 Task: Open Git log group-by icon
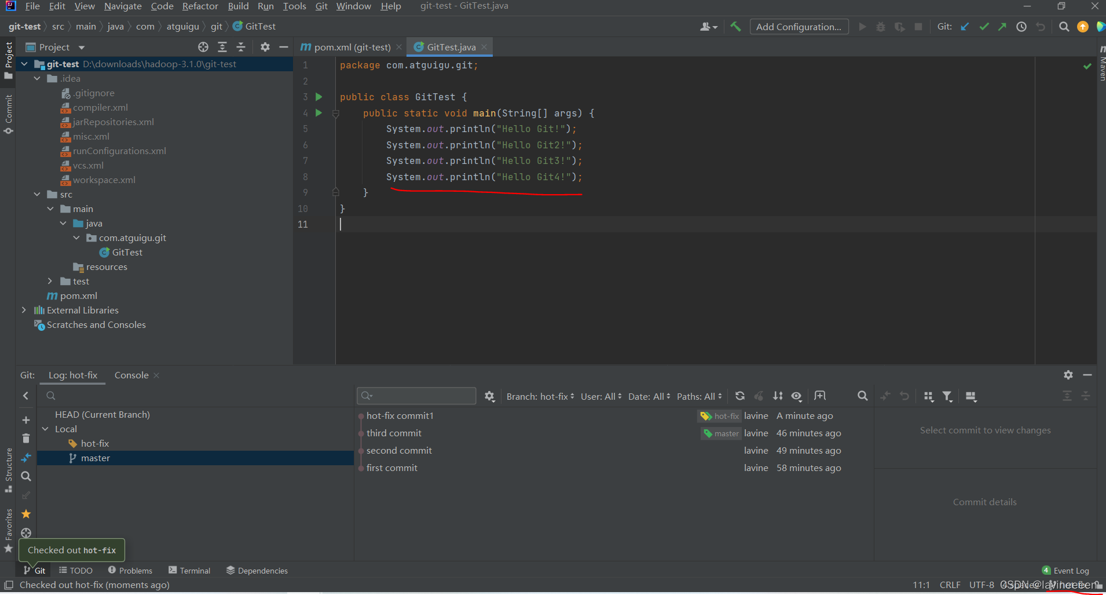pyautogui.click(x=928, y=396)
